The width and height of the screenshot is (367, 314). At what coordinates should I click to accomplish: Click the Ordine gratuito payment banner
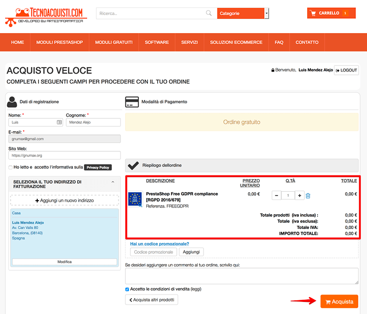point(242,122)
